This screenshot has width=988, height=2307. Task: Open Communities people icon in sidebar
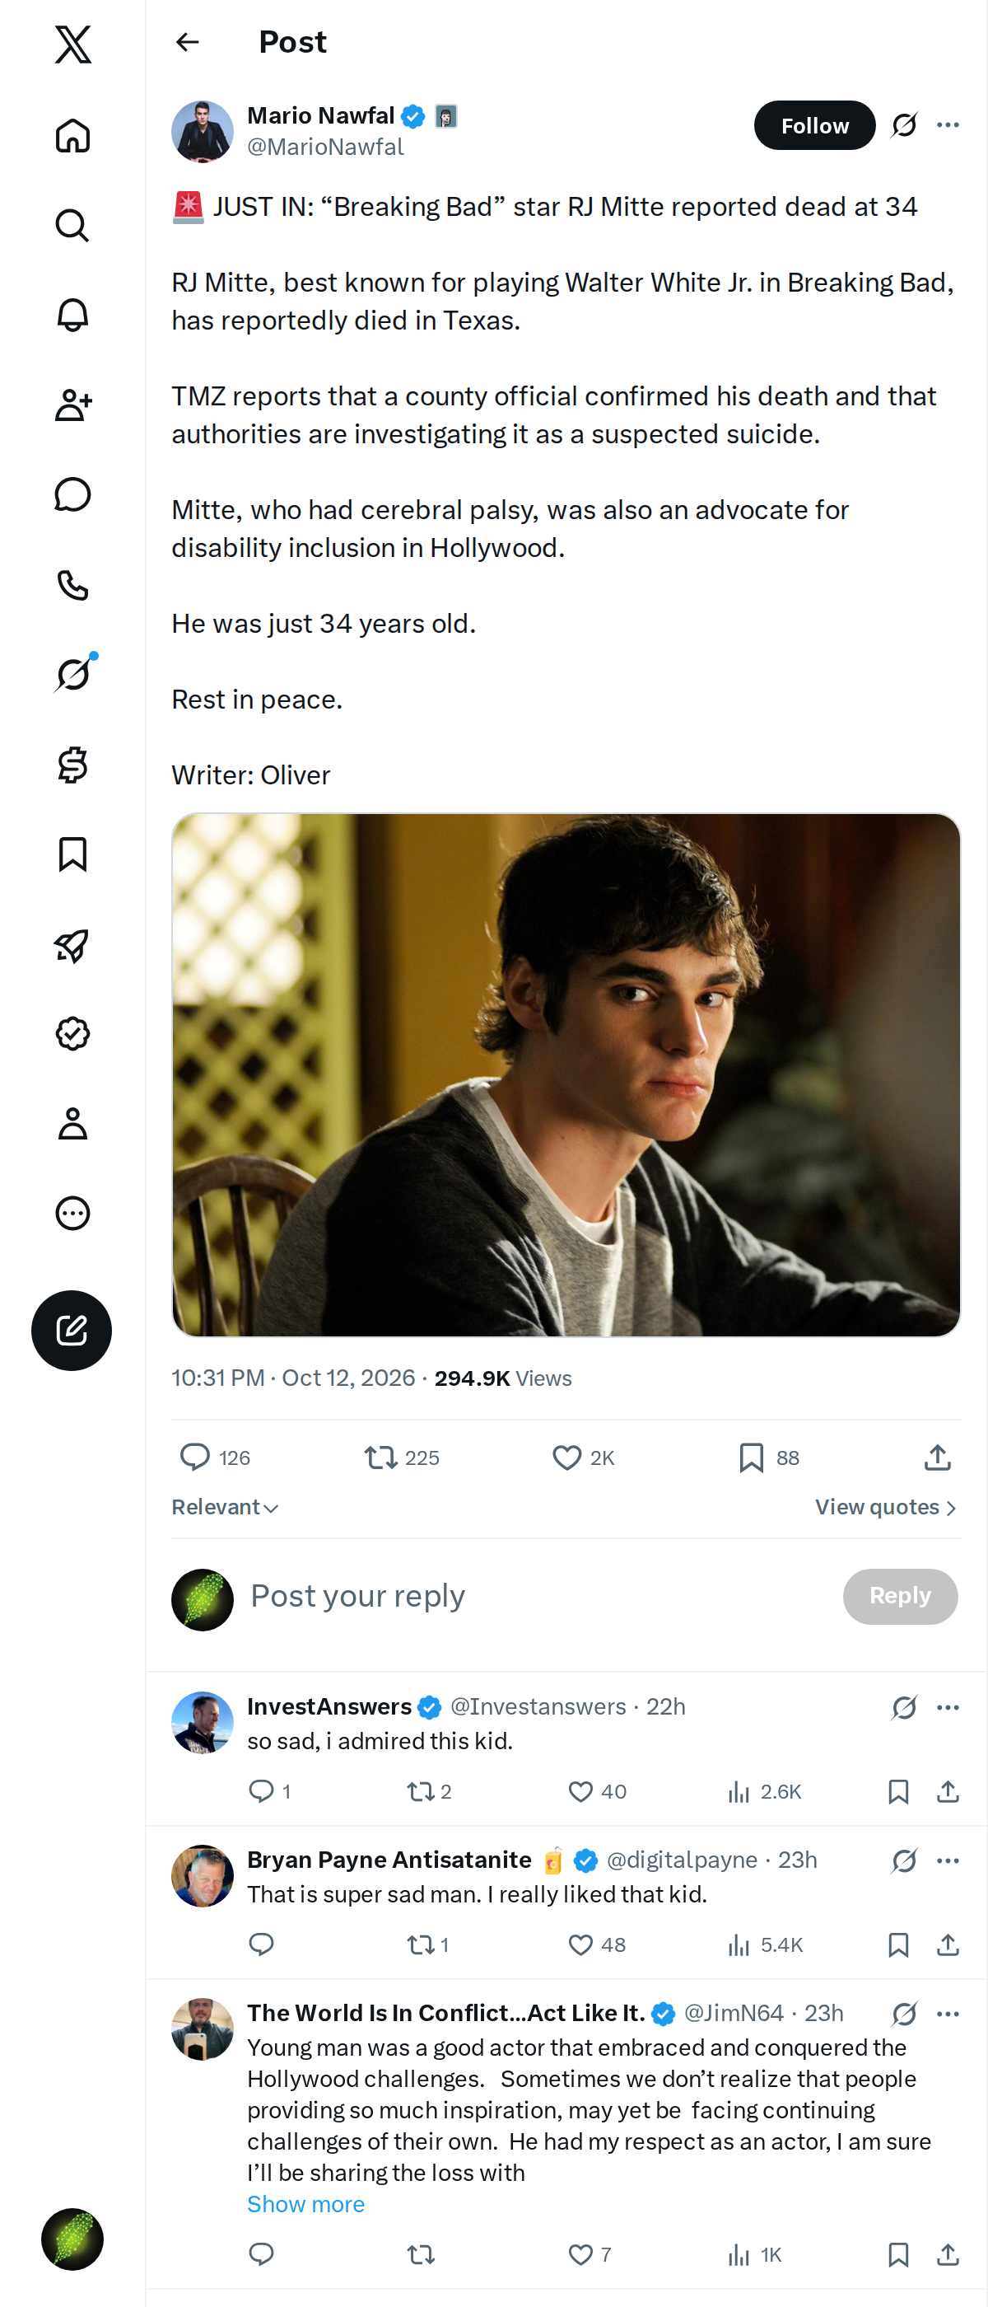pyautogui.click(x=72, y=405)
